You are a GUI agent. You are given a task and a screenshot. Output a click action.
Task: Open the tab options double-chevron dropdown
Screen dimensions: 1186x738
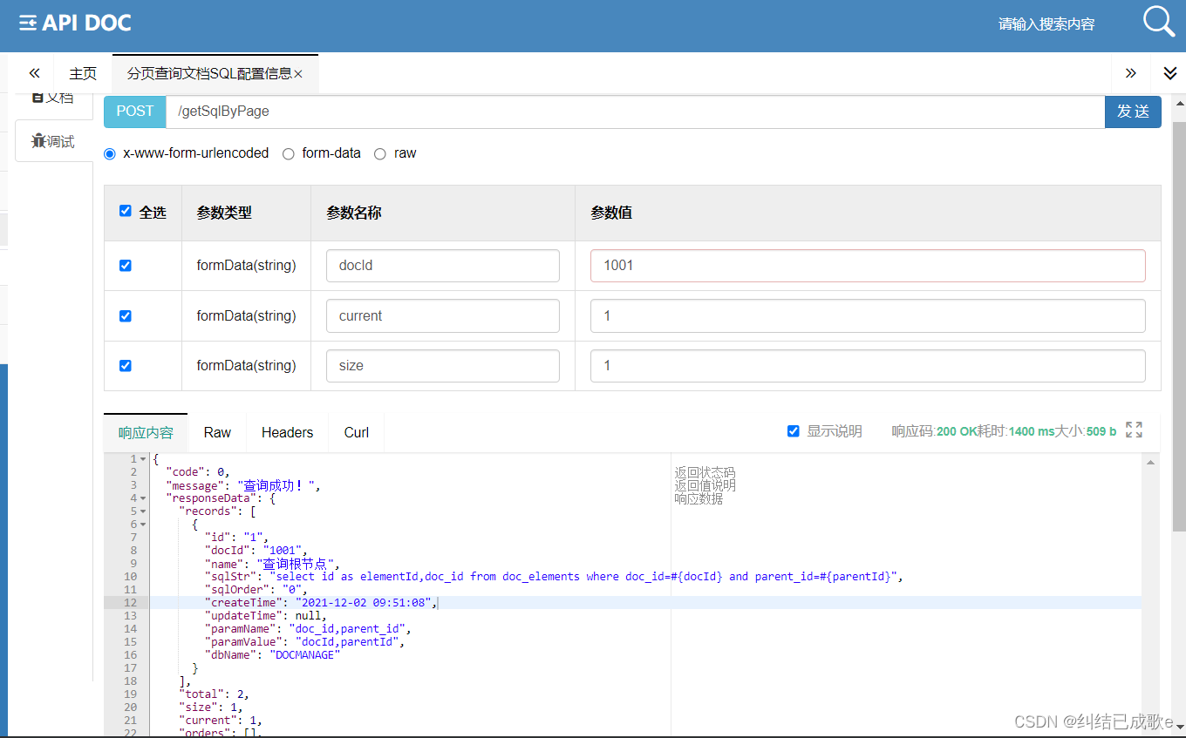1170,73
